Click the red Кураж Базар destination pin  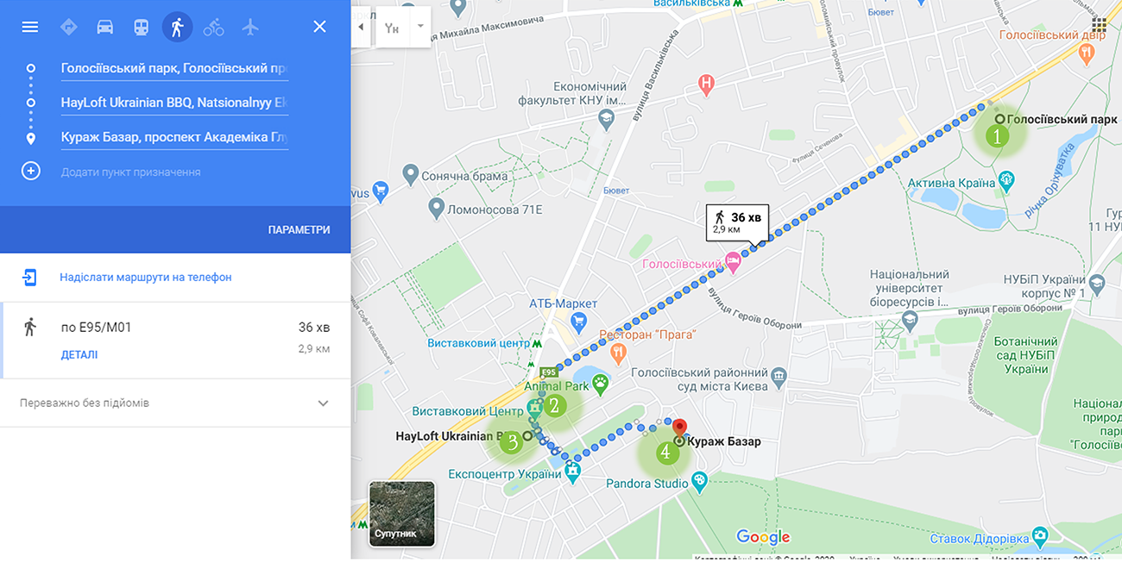(x=678, y=428)
